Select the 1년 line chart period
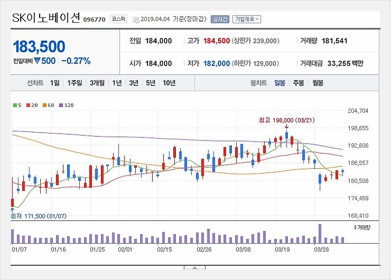391x280 pixels. point(117,82)
